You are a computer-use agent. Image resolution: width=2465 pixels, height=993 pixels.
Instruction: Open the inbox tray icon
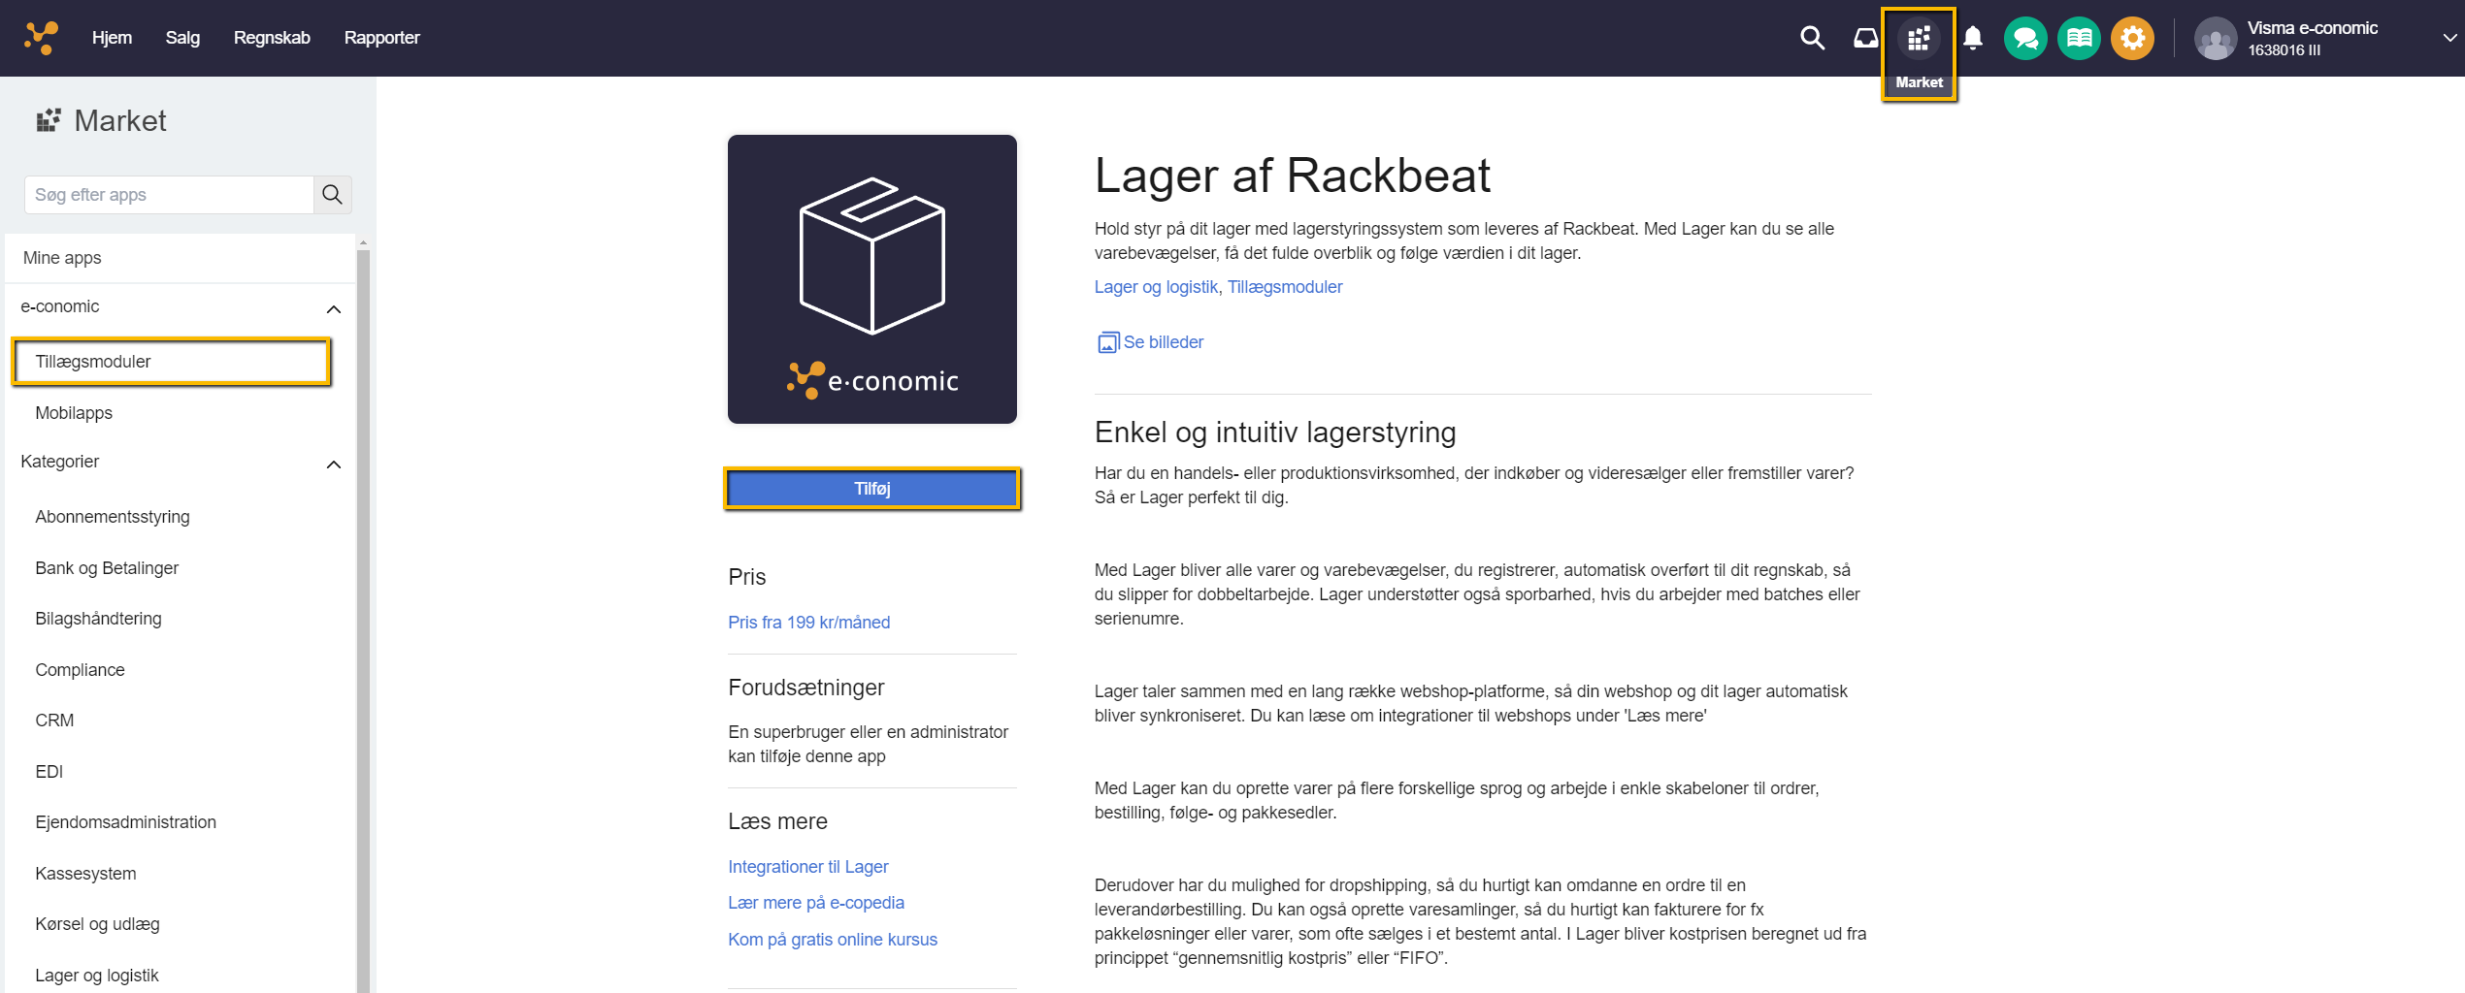[x=1865, y=38]
